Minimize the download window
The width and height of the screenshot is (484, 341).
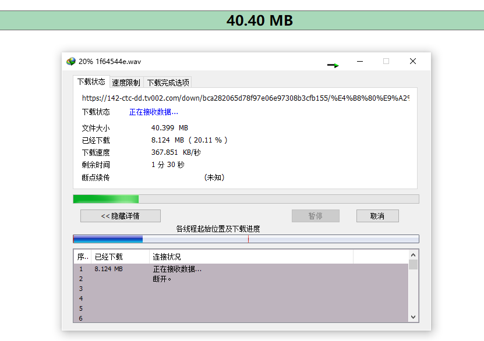tap(359, 61)
